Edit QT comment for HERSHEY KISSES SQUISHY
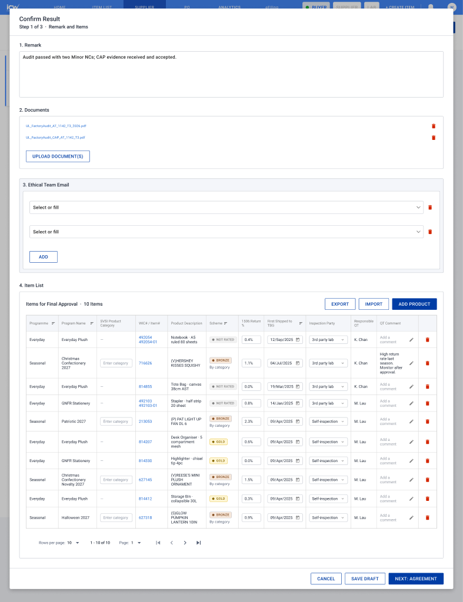 coord(411,363)
